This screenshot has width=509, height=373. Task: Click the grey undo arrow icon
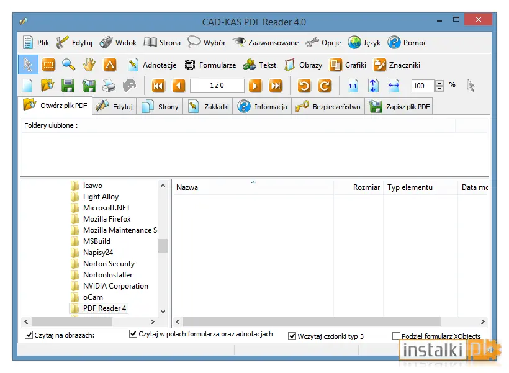click(130, 86)
